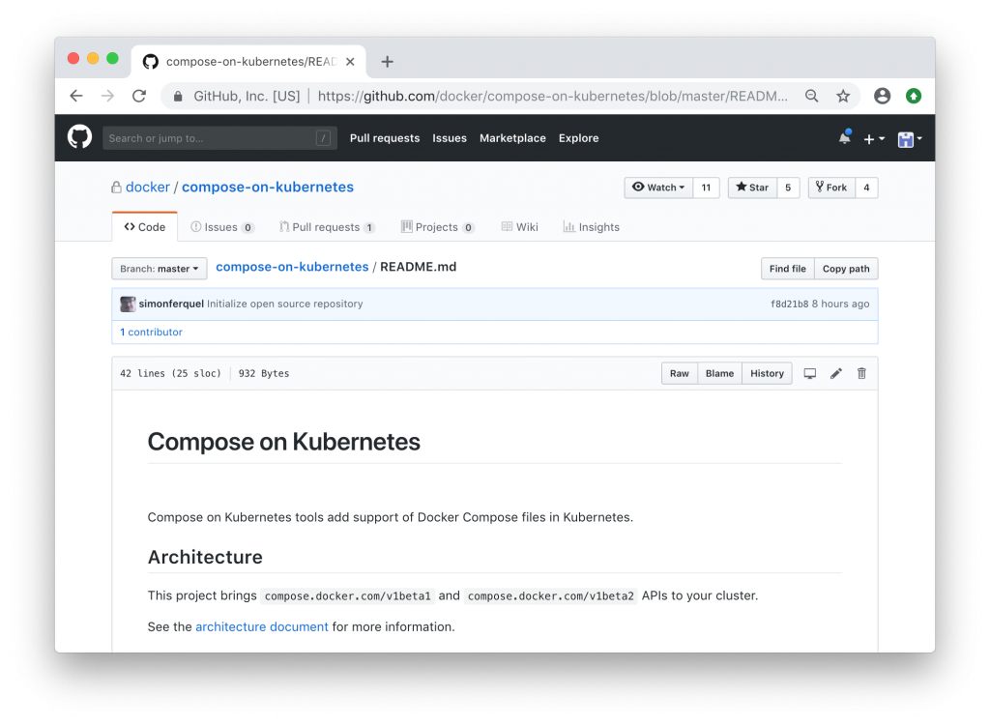The width and height of the screenshot is (990, 725).
Task: Click the browser forward arrow
Action: tap(108, 96)
